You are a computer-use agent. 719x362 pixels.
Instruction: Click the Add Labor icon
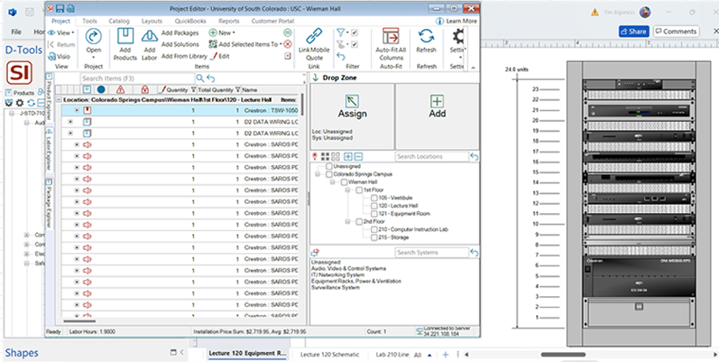[149, 38]
